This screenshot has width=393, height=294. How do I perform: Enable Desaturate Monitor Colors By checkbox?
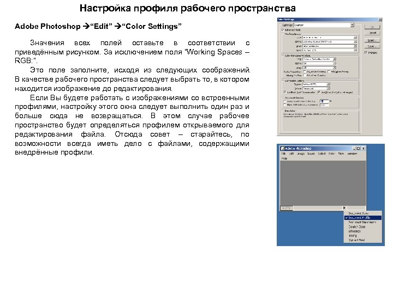(x=285, y=101)
